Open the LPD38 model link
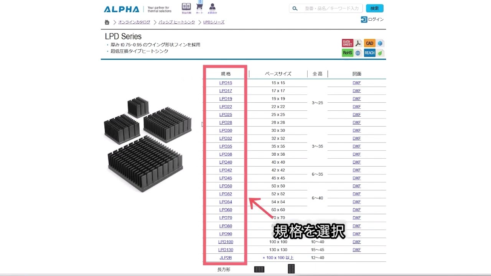Image resolution: width=491 pixels, height=276 pixels. coord(226,154)
